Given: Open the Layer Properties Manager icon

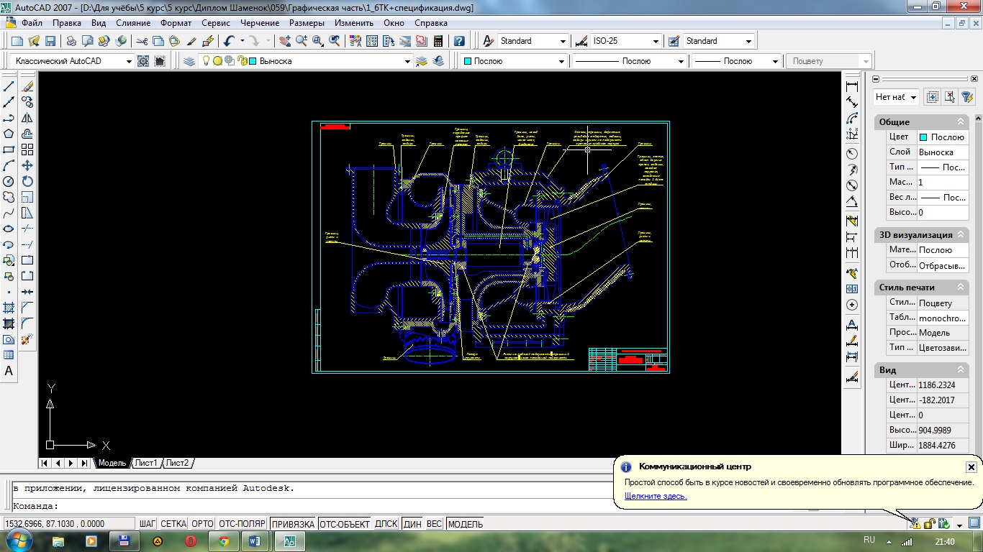Looking at the screenshot, I should 189,61.
